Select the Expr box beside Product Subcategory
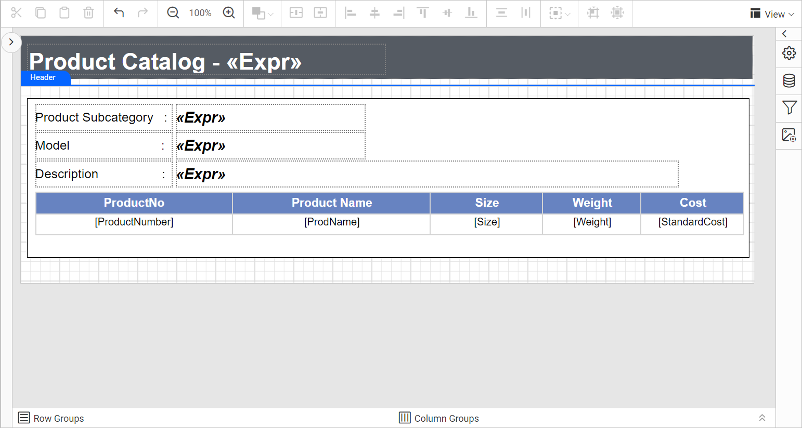Screen dimensions: 802x428 point(270,117)
